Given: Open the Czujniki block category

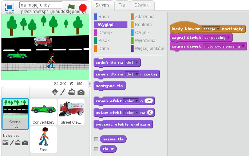Looking at the screenshot, I should click(141, 33).
